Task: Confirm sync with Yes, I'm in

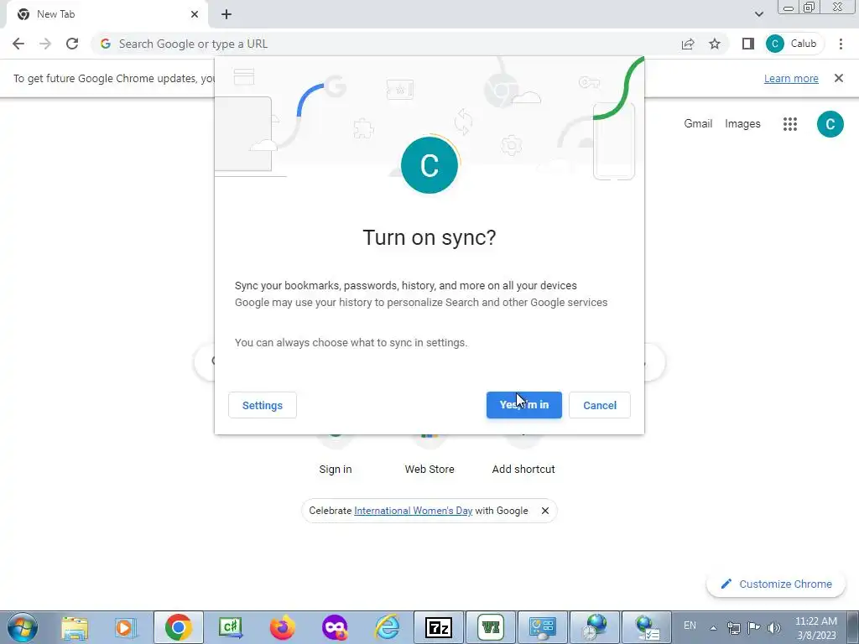Action: coord(524,405)
